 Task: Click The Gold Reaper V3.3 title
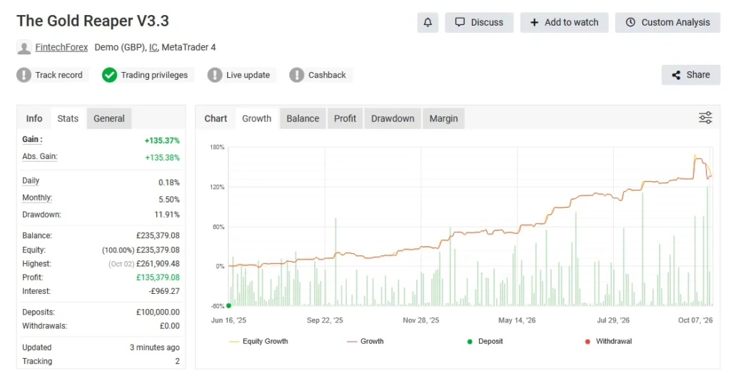coord(93,21)
